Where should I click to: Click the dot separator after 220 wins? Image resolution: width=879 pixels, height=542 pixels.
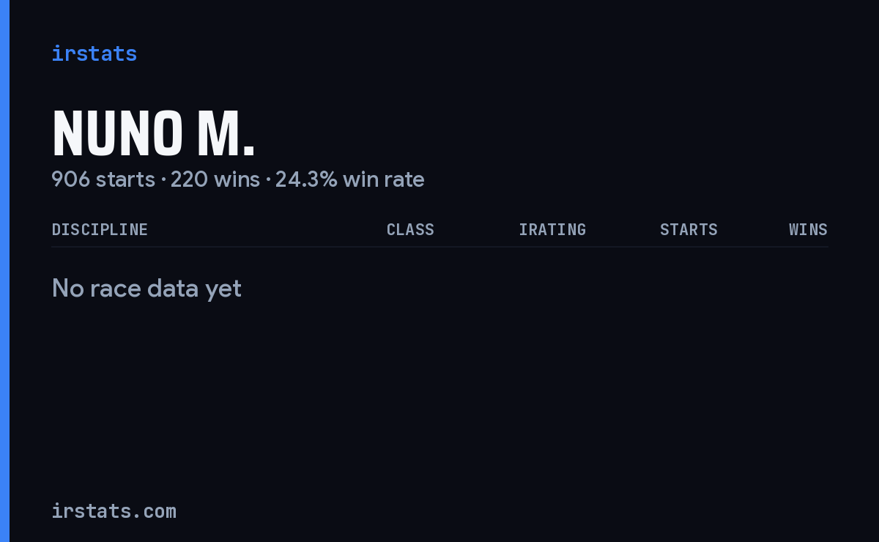[267, 180]
